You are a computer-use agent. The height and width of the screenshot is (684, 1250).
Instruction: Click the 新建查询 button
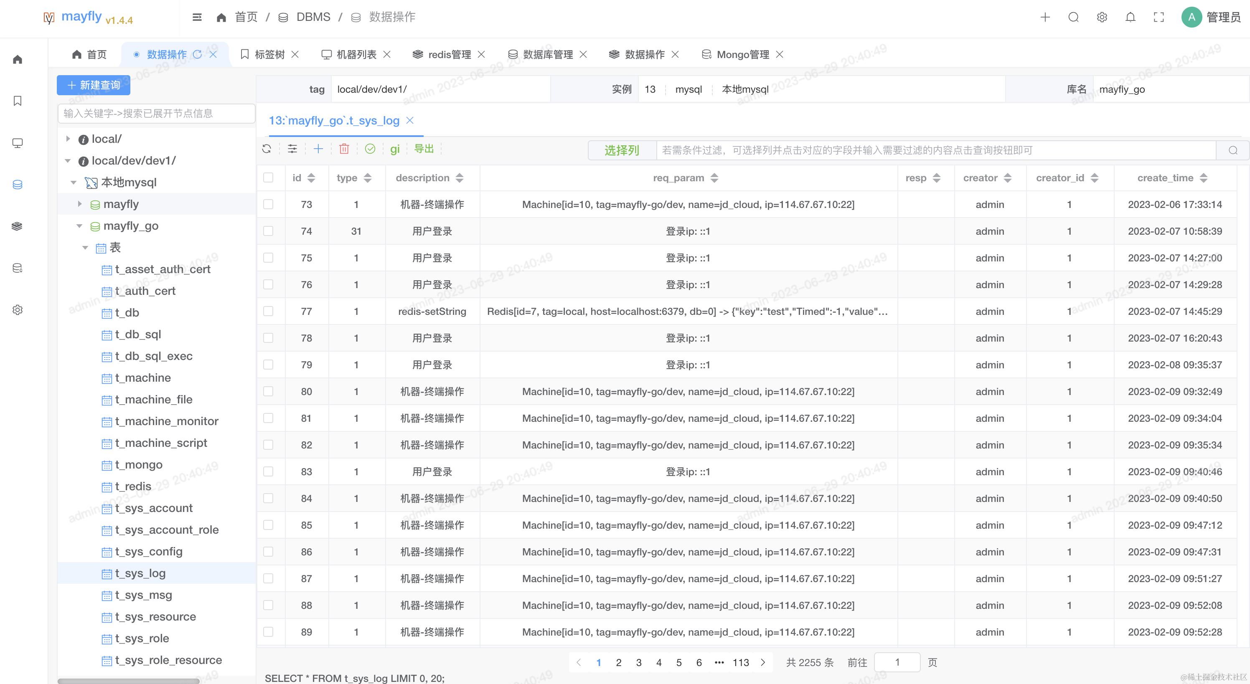93,85
